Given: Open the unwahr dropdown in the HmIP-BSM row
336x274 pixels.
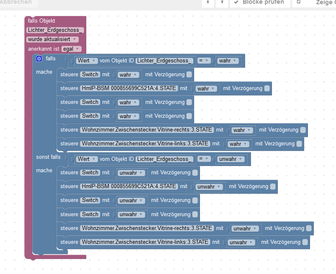Looking at the screenshot, I should coord(209,187).
